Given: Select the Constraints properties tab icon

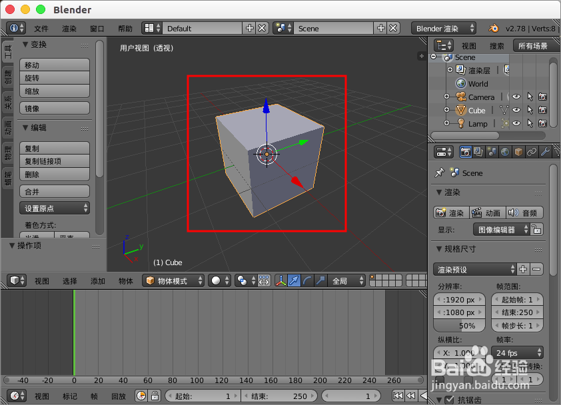Looking at the screenshot, I should click(x=532, y=152).
